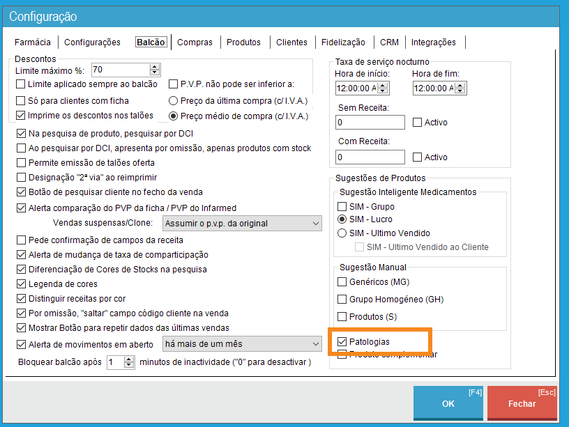Enable Genéricos (MG) manual suggestion
This screenshot has width=569, height=427.
(x=342, y=282)
